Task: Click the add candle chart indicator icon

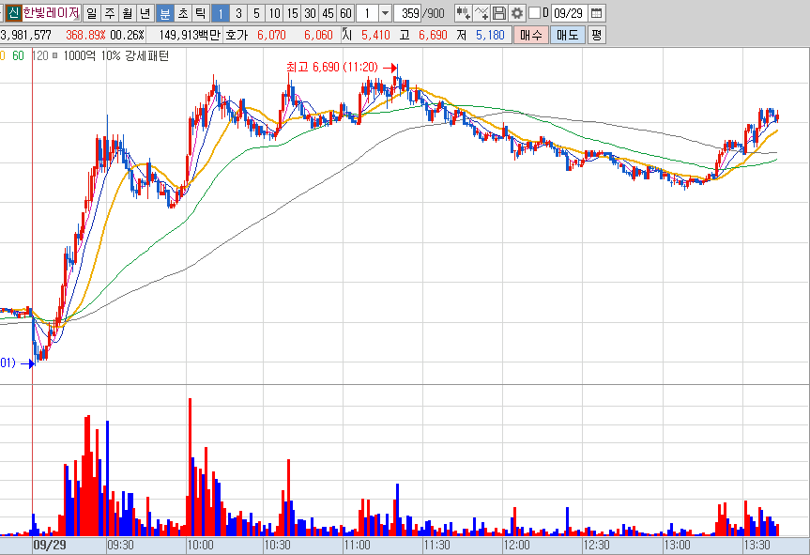Action: [x=463, y=13]
